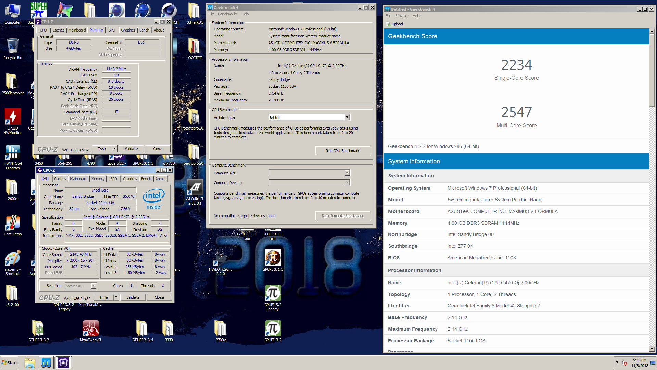This screenshot has height=370, width=657.
Task: Click Validate in lower CPU-Z window
Action: click(133, 297)
